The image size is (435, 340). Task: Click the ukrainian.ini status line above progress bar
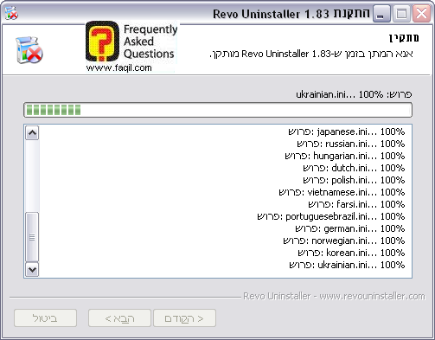click(x=354, y=94)
